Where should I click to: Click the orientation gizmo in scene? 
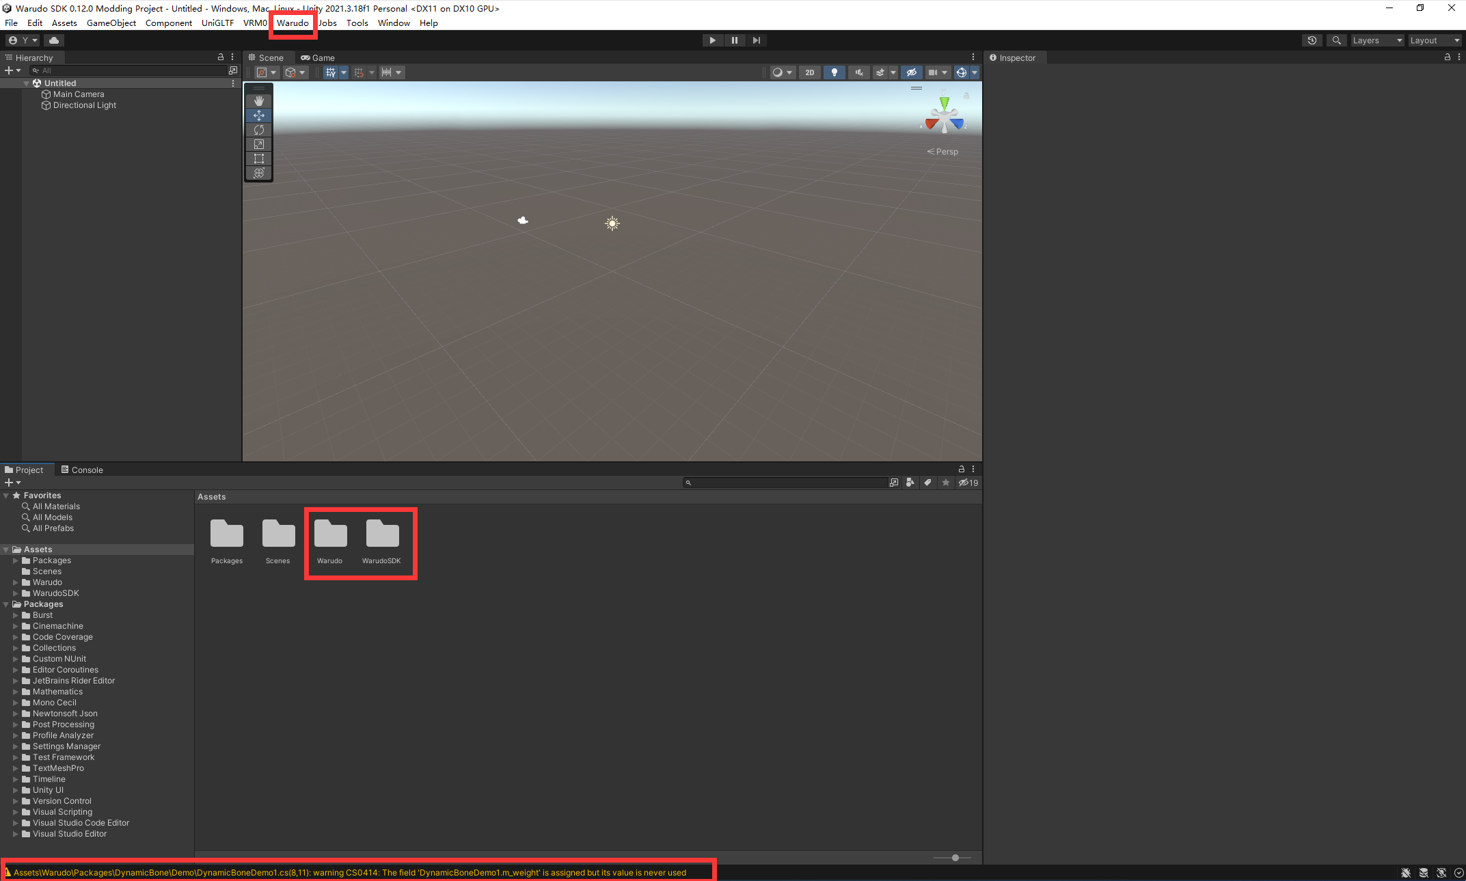tap(944, 115)
